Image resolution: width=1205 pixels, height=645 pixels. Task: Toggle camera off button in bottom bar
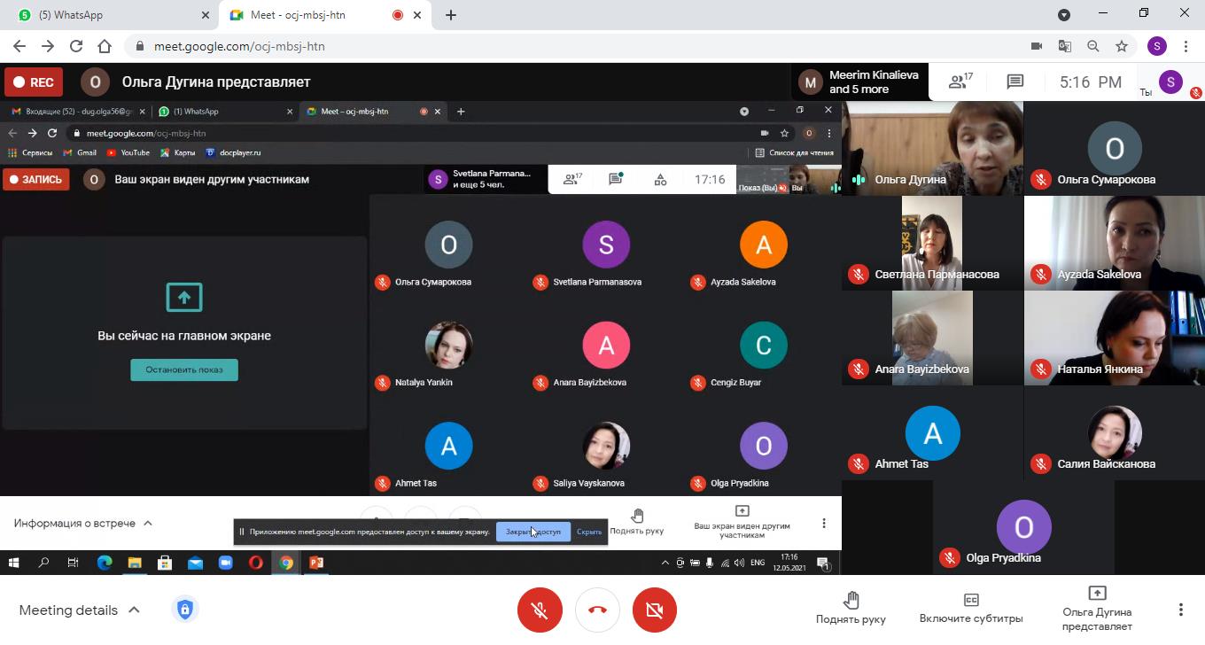(x=655, y=610)
